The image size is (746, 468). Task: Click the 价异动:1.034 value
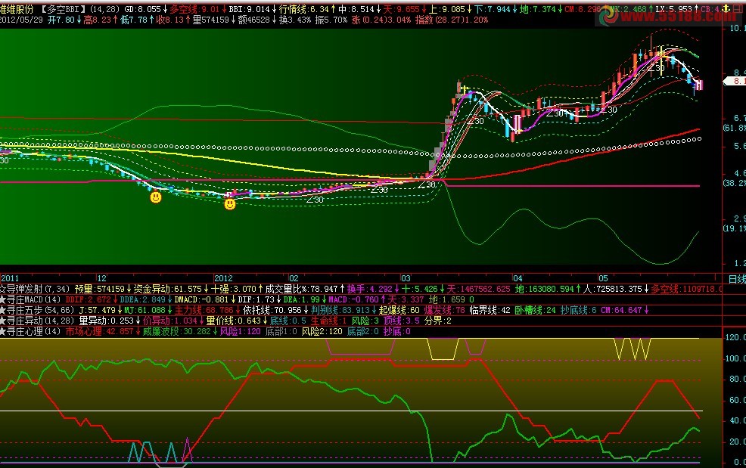click(169, 321)
